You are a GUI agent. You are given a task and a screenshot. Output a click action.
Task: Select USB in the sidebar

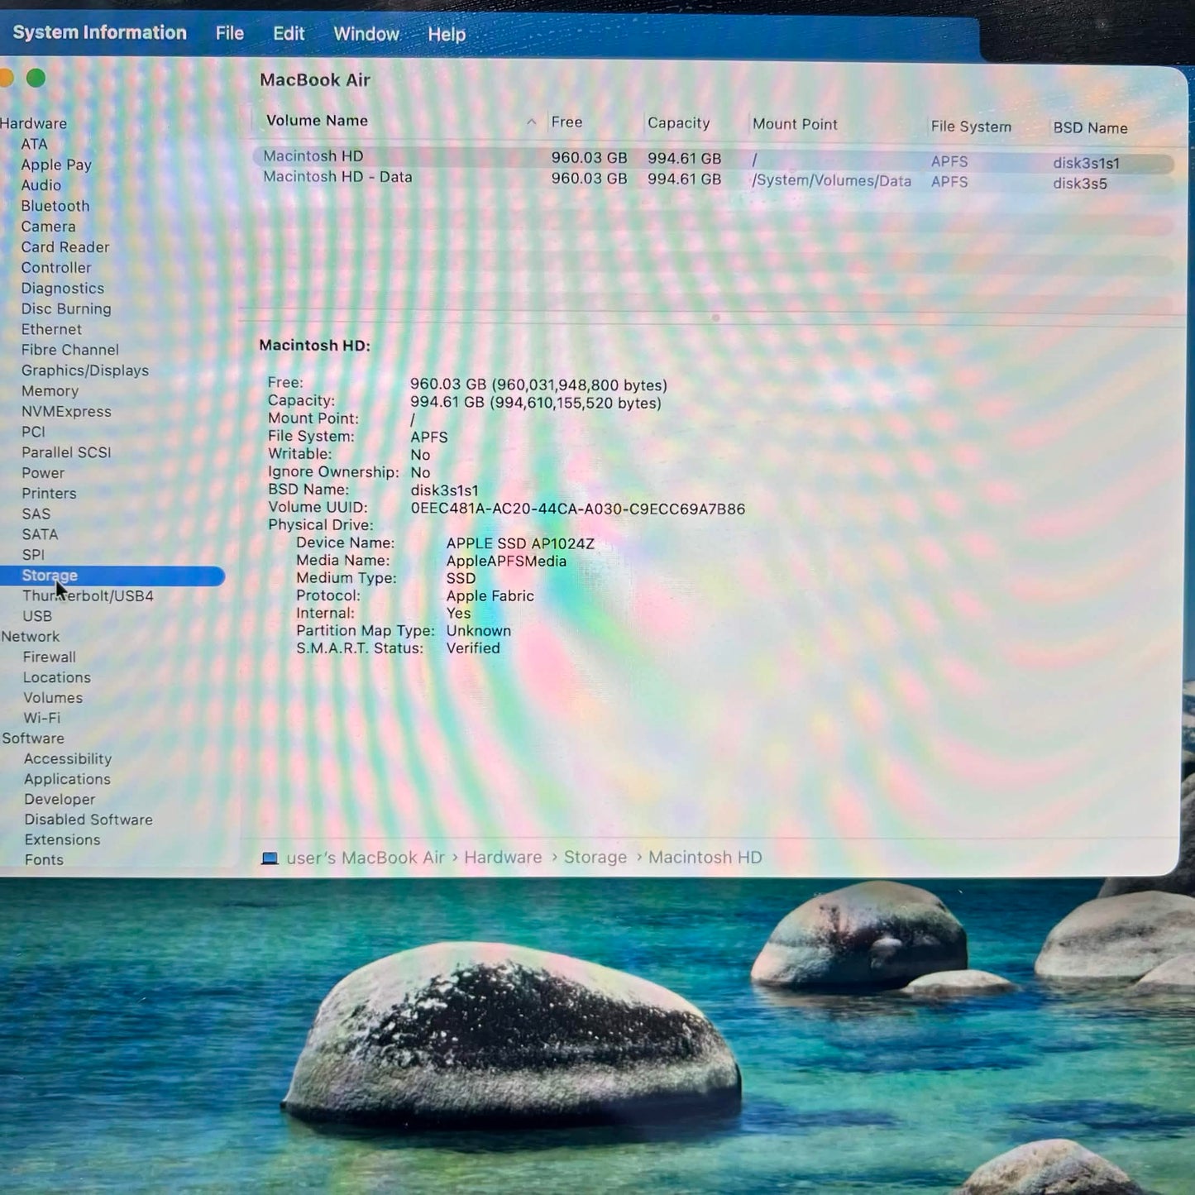37,616
